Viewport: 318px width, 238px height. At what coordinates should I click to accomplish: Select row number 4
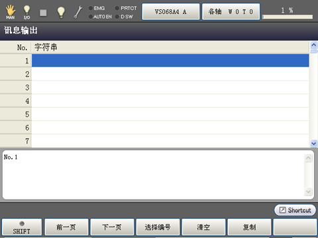coord(16,101)
